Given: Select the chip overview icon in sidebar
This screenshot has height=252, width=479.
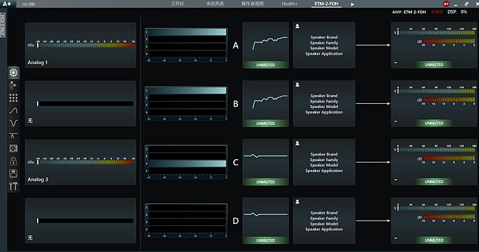Looking at the screenshot, I should (x=14, y=72).
